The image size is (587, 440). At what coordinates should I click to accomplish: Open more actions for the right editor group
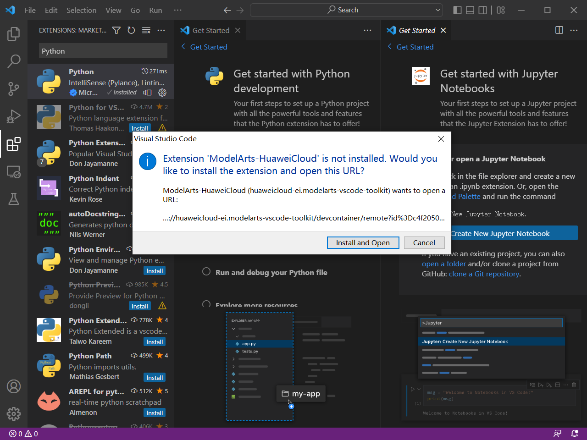point(574,30)
